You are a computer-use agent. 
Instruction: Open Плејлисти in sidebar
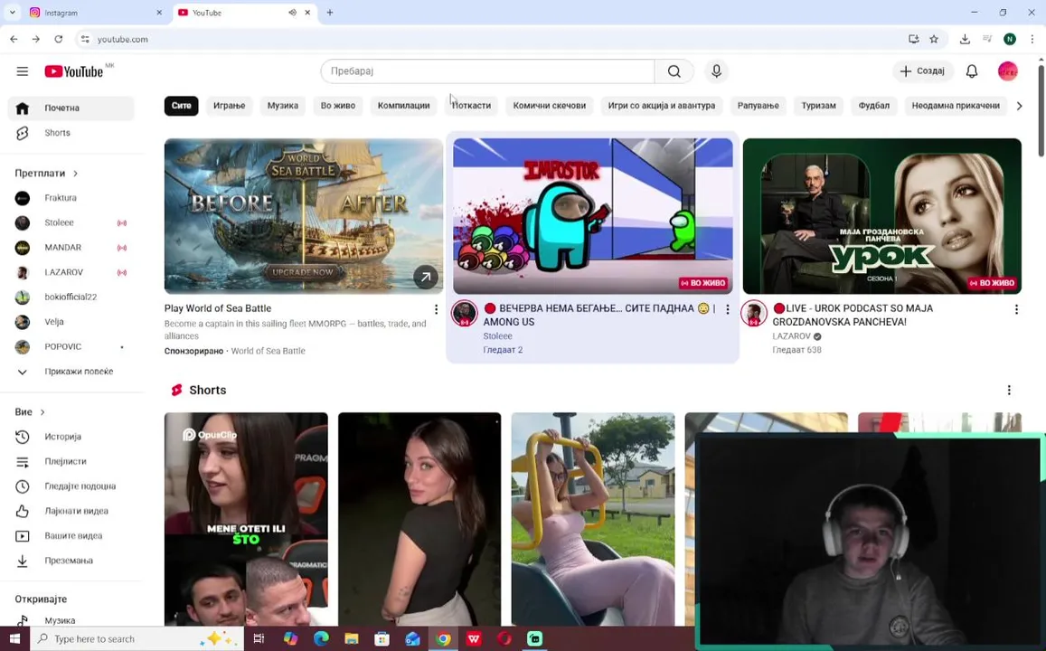point(71,461)
